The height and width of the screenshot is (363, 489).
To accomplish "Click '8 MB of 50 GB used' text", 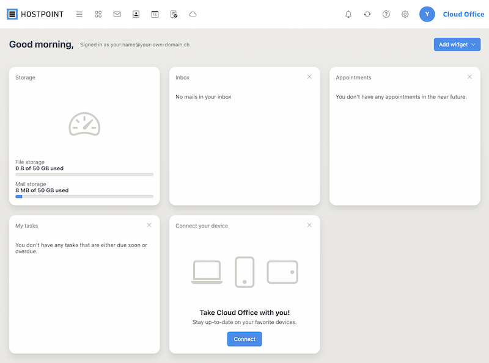I will (42, 190).
